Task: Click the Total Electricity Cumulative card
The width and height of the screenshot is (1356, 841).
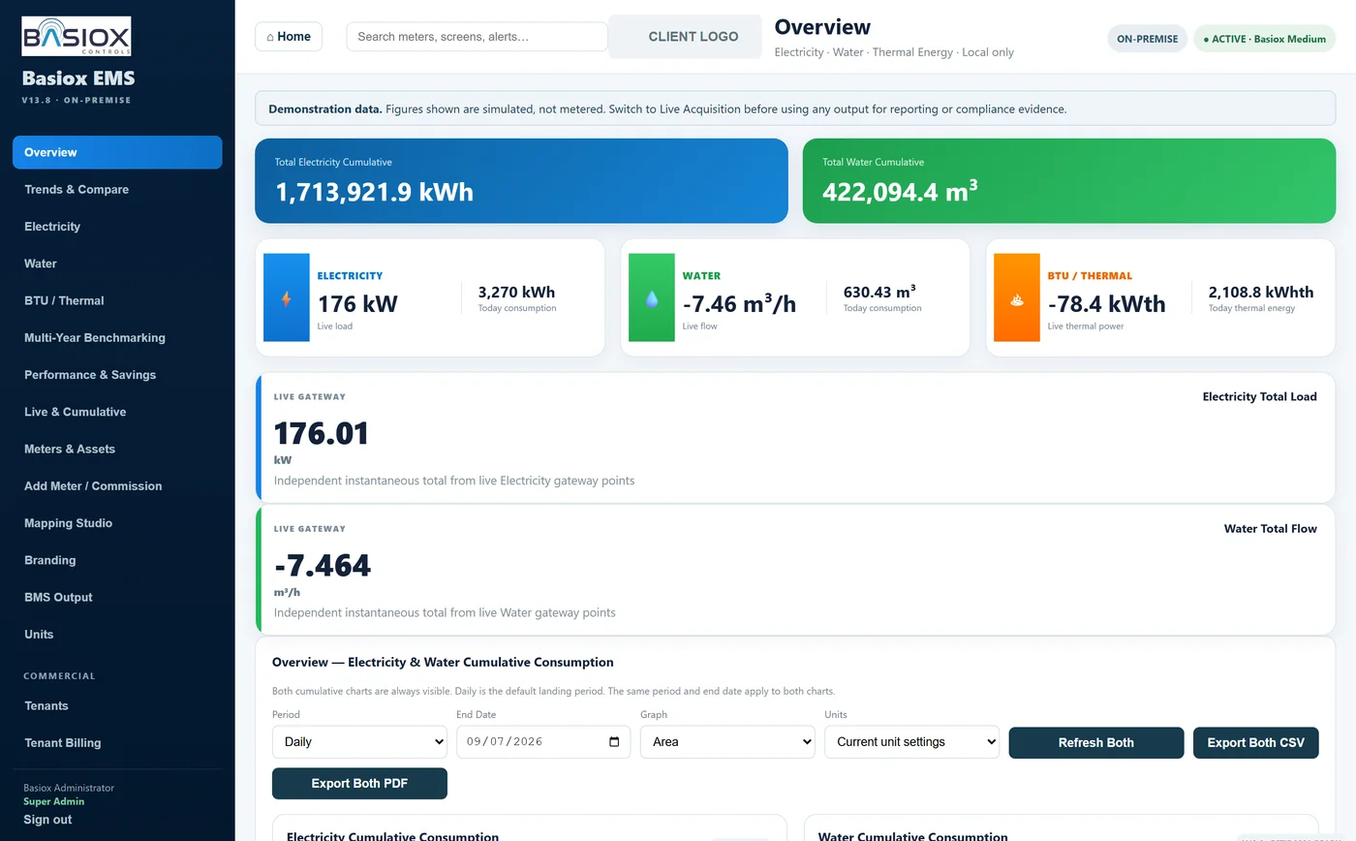Action: click(521, 181)
